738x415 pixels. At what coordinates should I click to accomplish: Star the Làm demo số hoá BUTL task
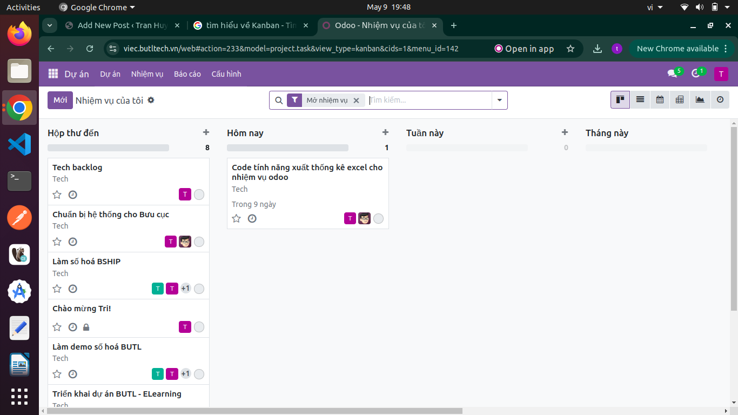57,374
